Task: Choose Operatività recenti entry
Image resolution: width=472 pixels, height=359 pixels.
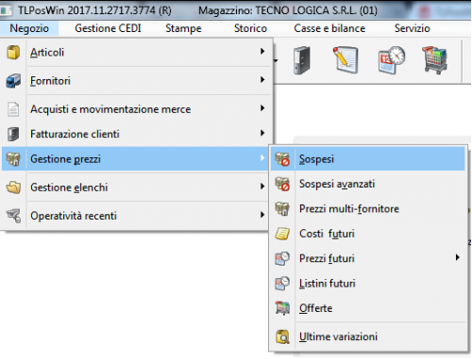Action: pos(136,216)
